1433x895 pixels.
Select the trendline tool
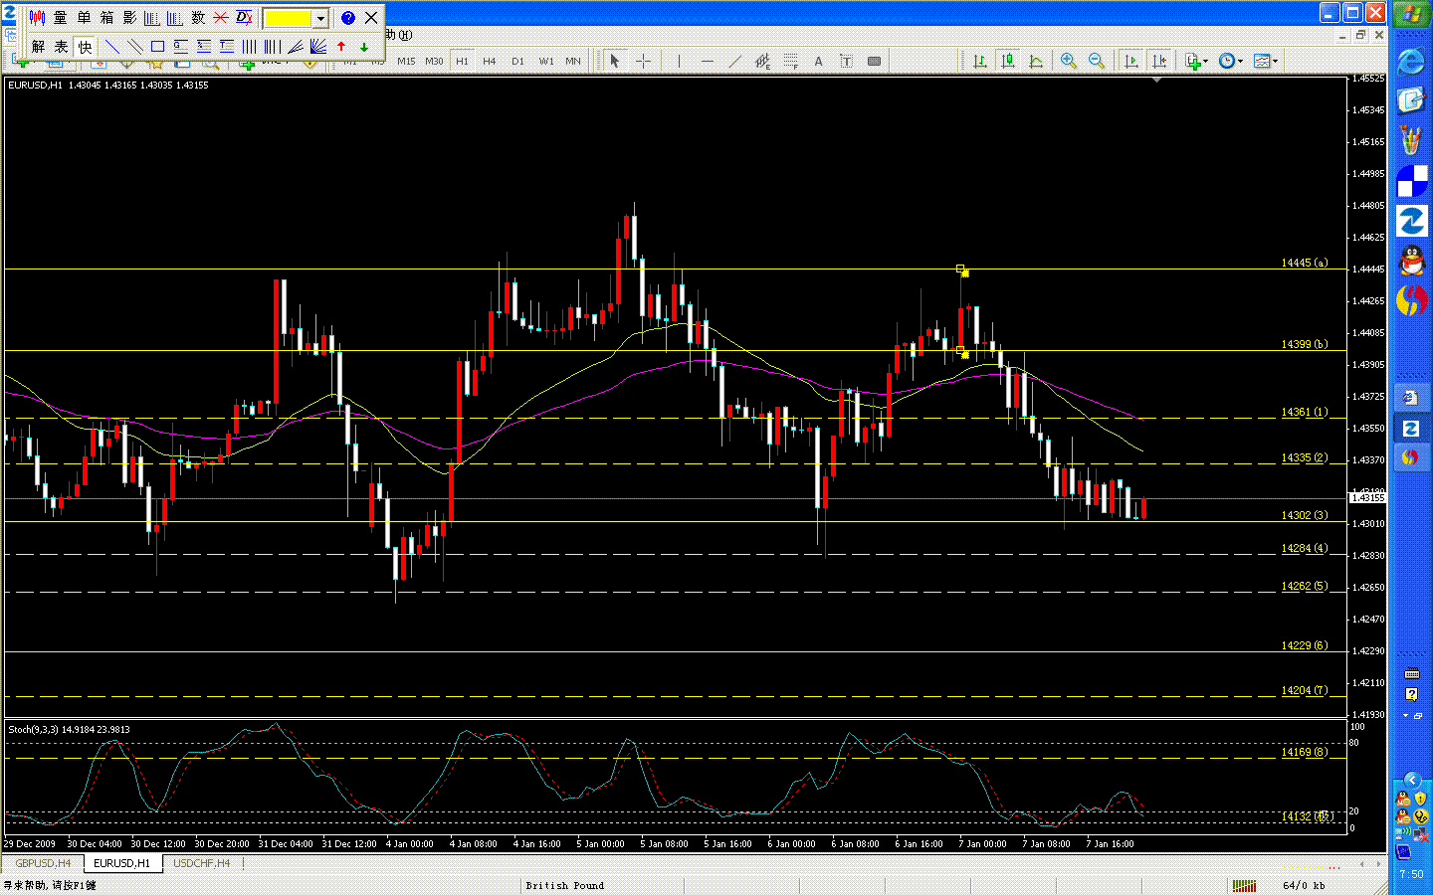tap(734, 62)
